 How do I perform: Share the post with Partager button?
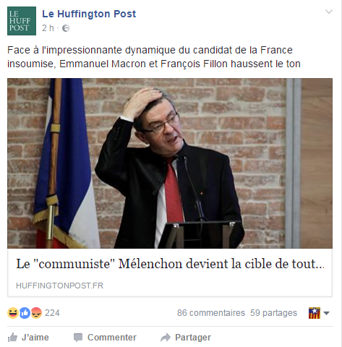[186, 338]
